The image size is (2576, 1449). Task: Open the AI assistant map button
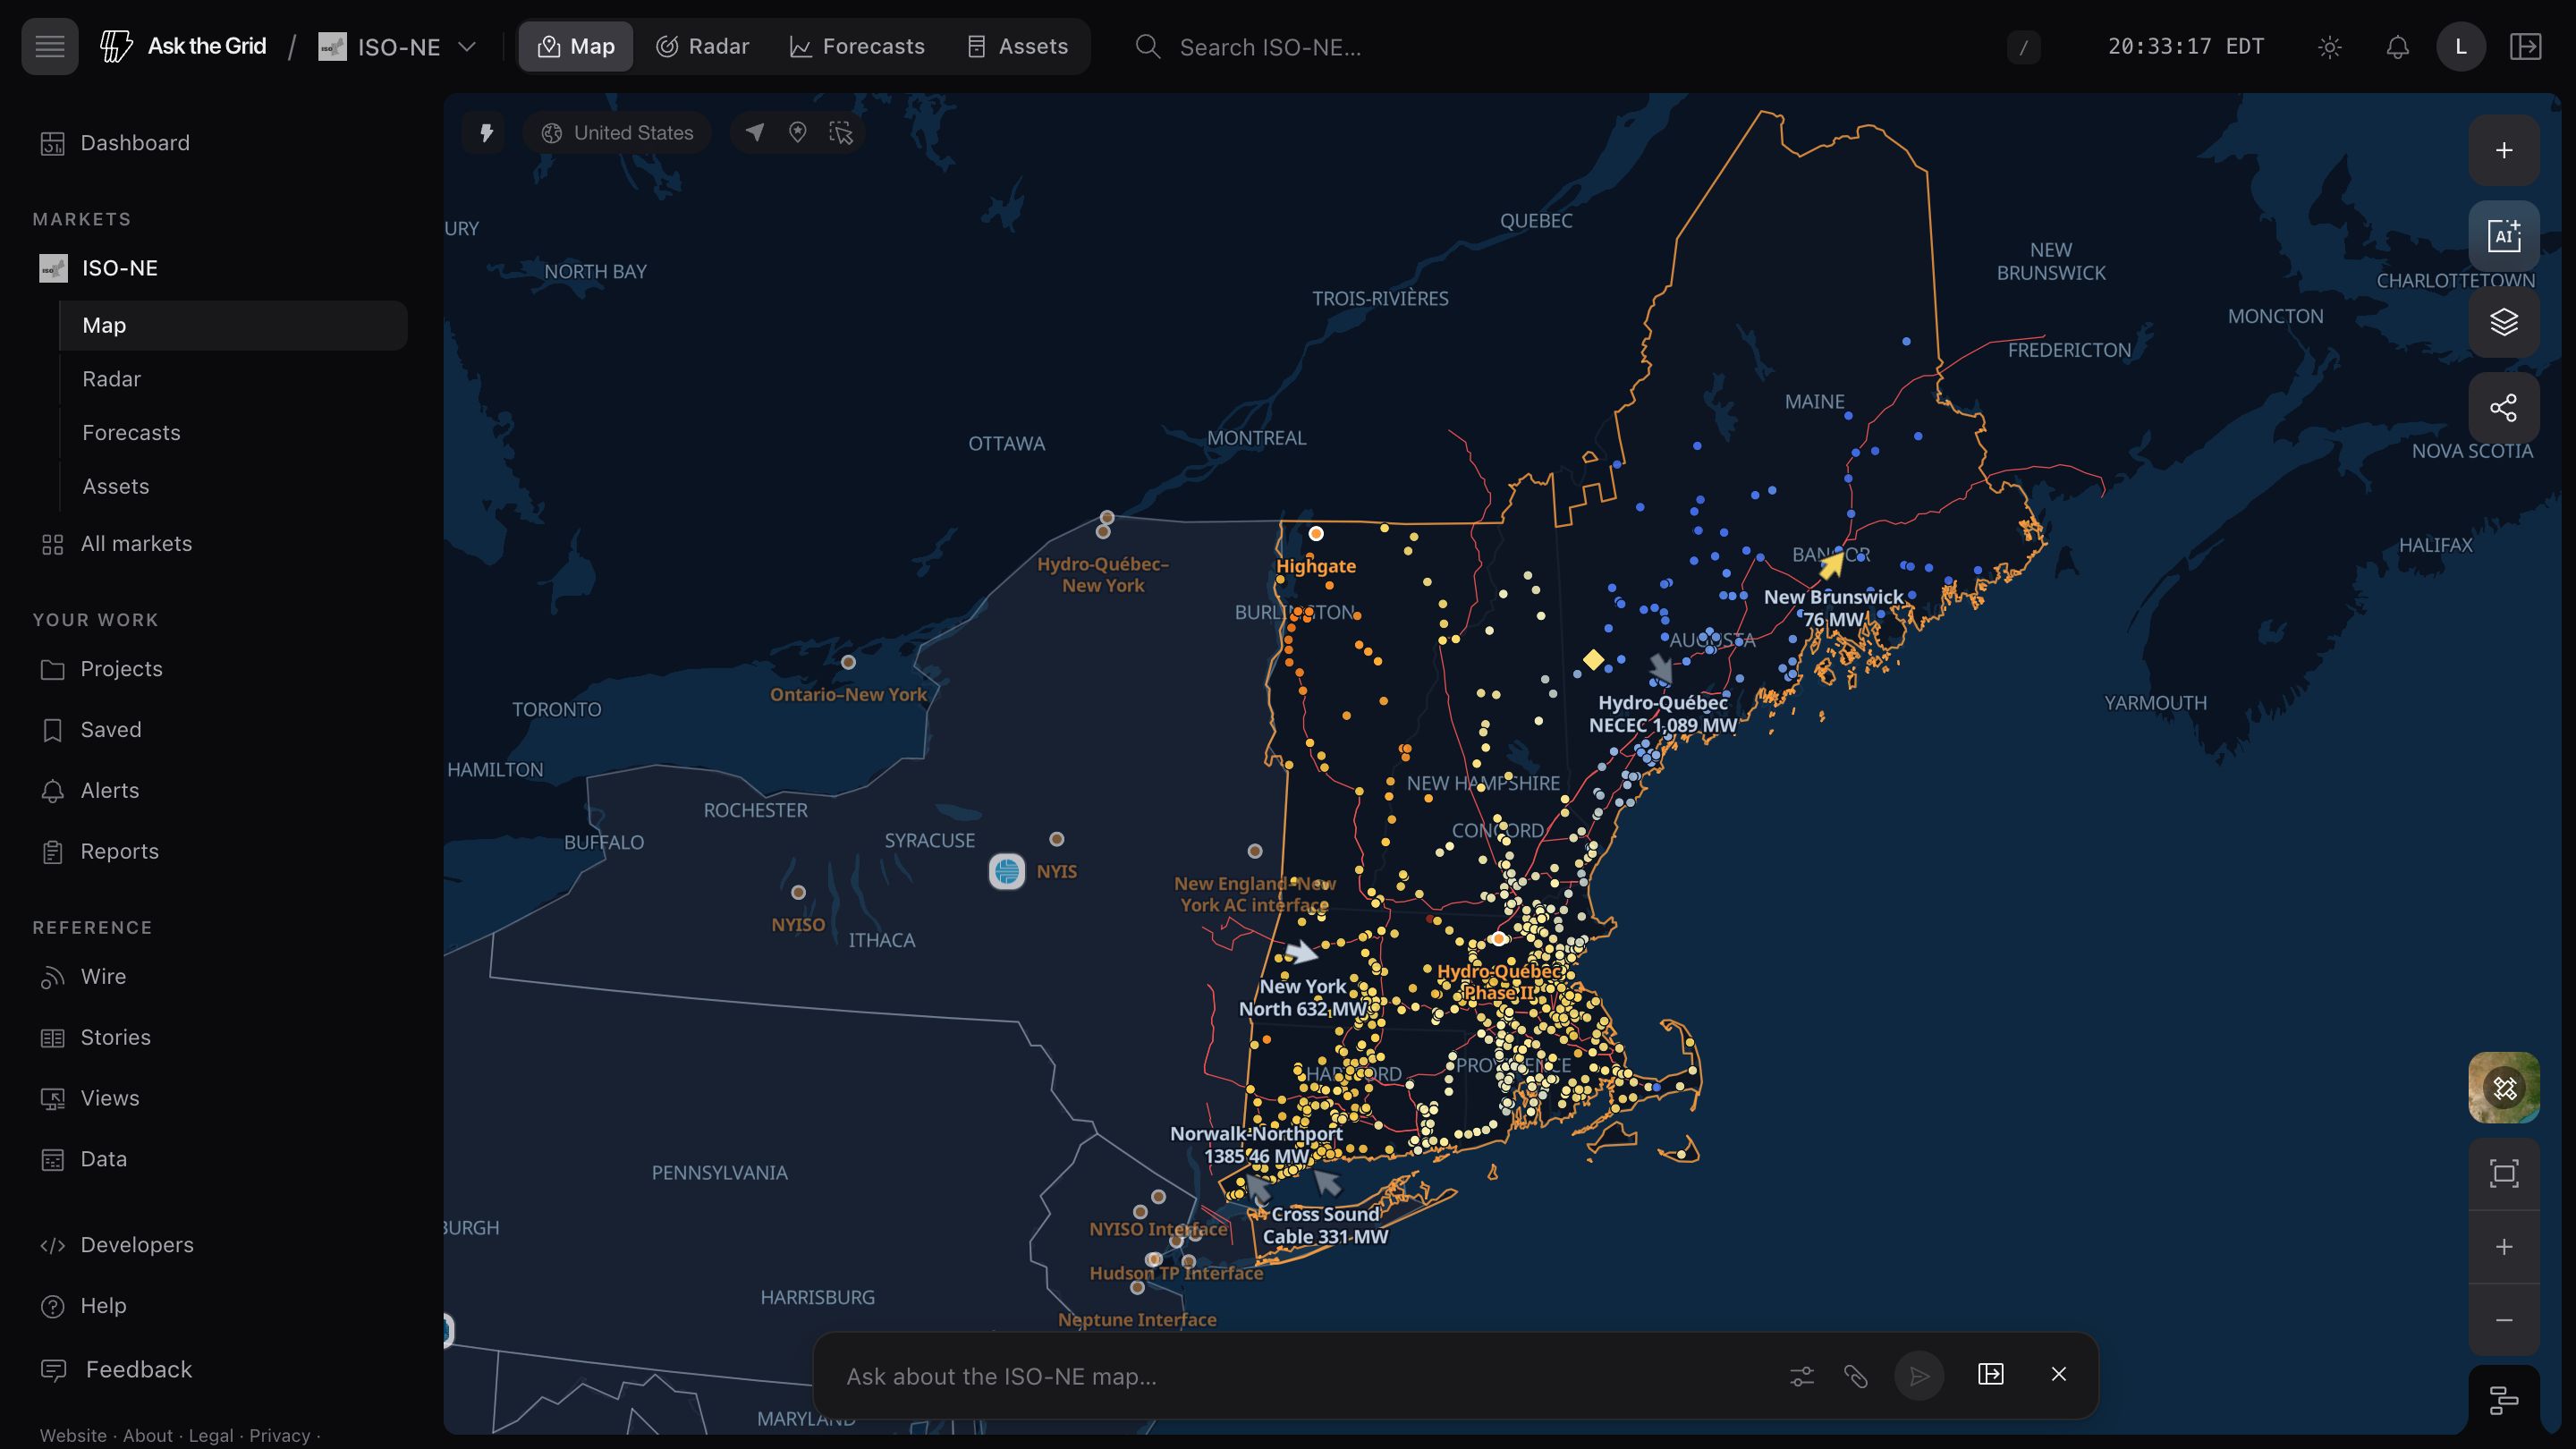point(2504,236)
